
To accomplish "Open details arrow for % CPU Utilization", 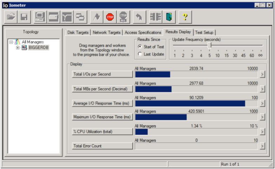I will coord(262,132).
